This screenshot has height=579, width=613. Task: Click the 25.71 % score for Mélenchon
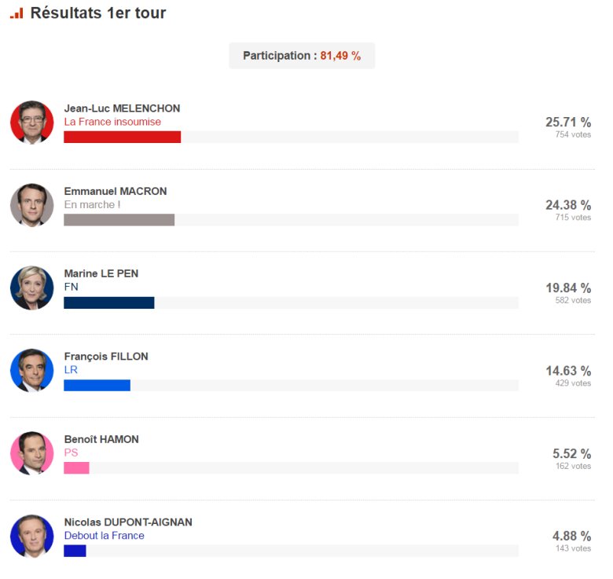[568, 123]
